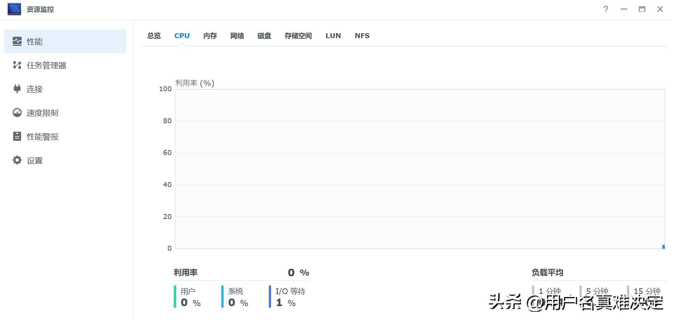Click the Task Manager (任务管理器) icon
Image resolution: width=673 pixels, height=320 pixels.
tap(17, 65)
